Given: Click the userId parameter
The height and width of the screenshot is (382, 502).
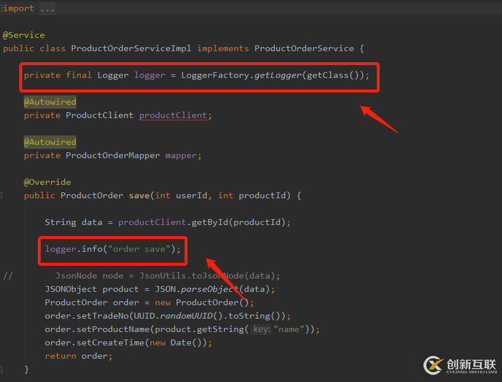Looking at the screenshot, I should coord(192,195).
